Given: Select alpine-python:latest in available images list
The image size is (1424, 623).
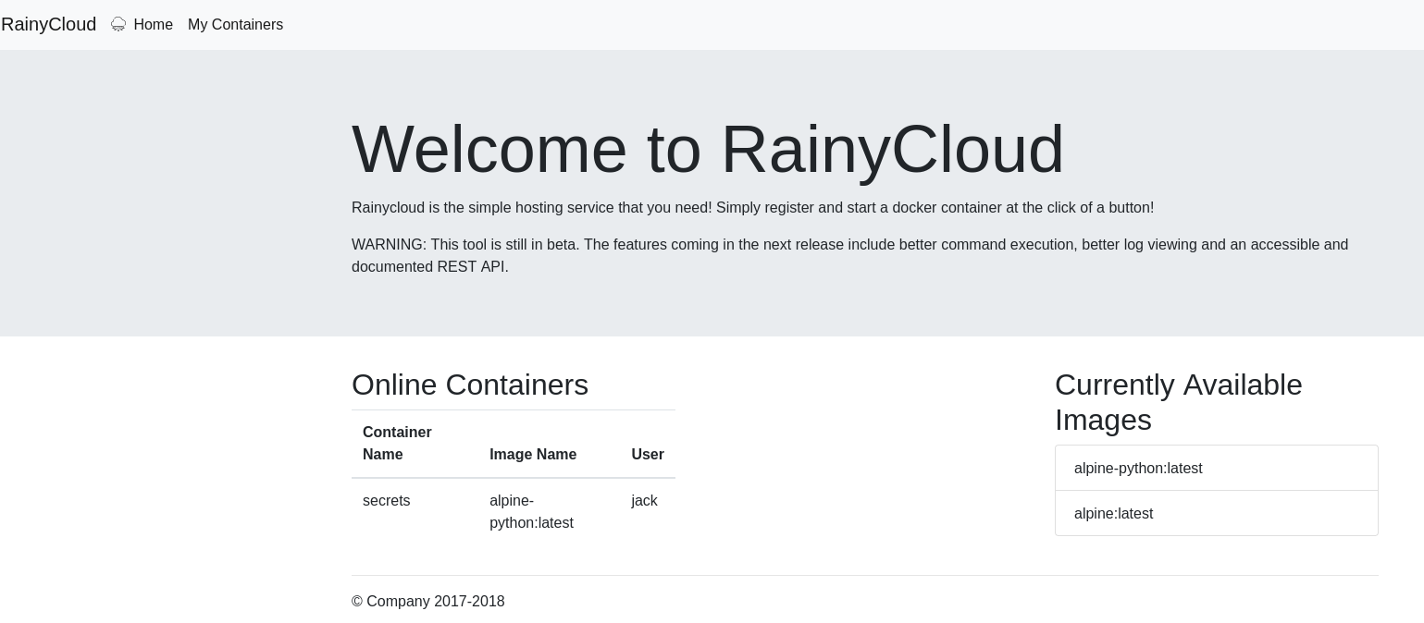Looking at the screenshot, I should point(1138,469).
